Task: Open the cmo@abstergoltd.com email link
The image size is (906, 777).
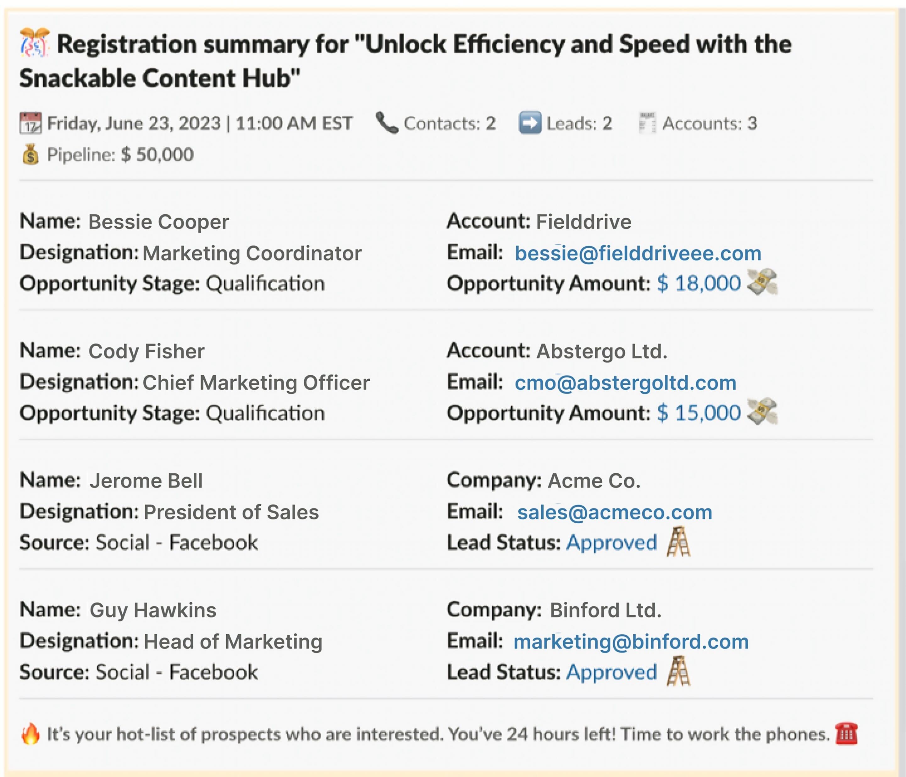Action: (625, 383)
